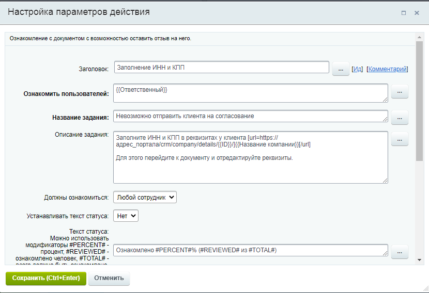Click the dialog corner resize grip
The image size is (429, 293).
(426, 288)
